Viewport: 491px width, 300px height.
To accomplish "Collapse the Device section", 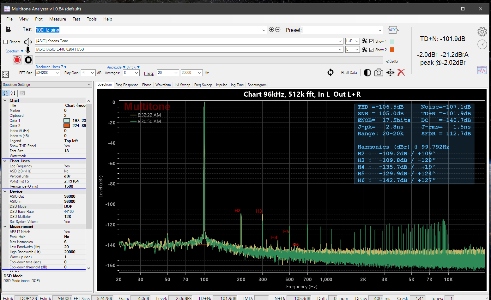I will click(5, 191).
